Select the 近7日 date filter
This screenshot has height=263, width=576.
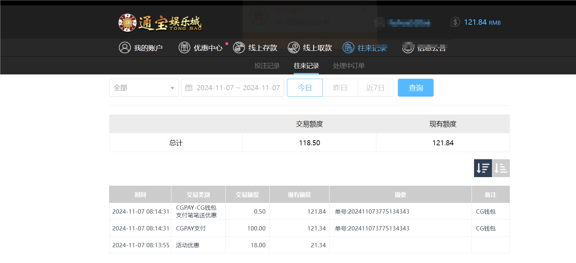[375, 88]
